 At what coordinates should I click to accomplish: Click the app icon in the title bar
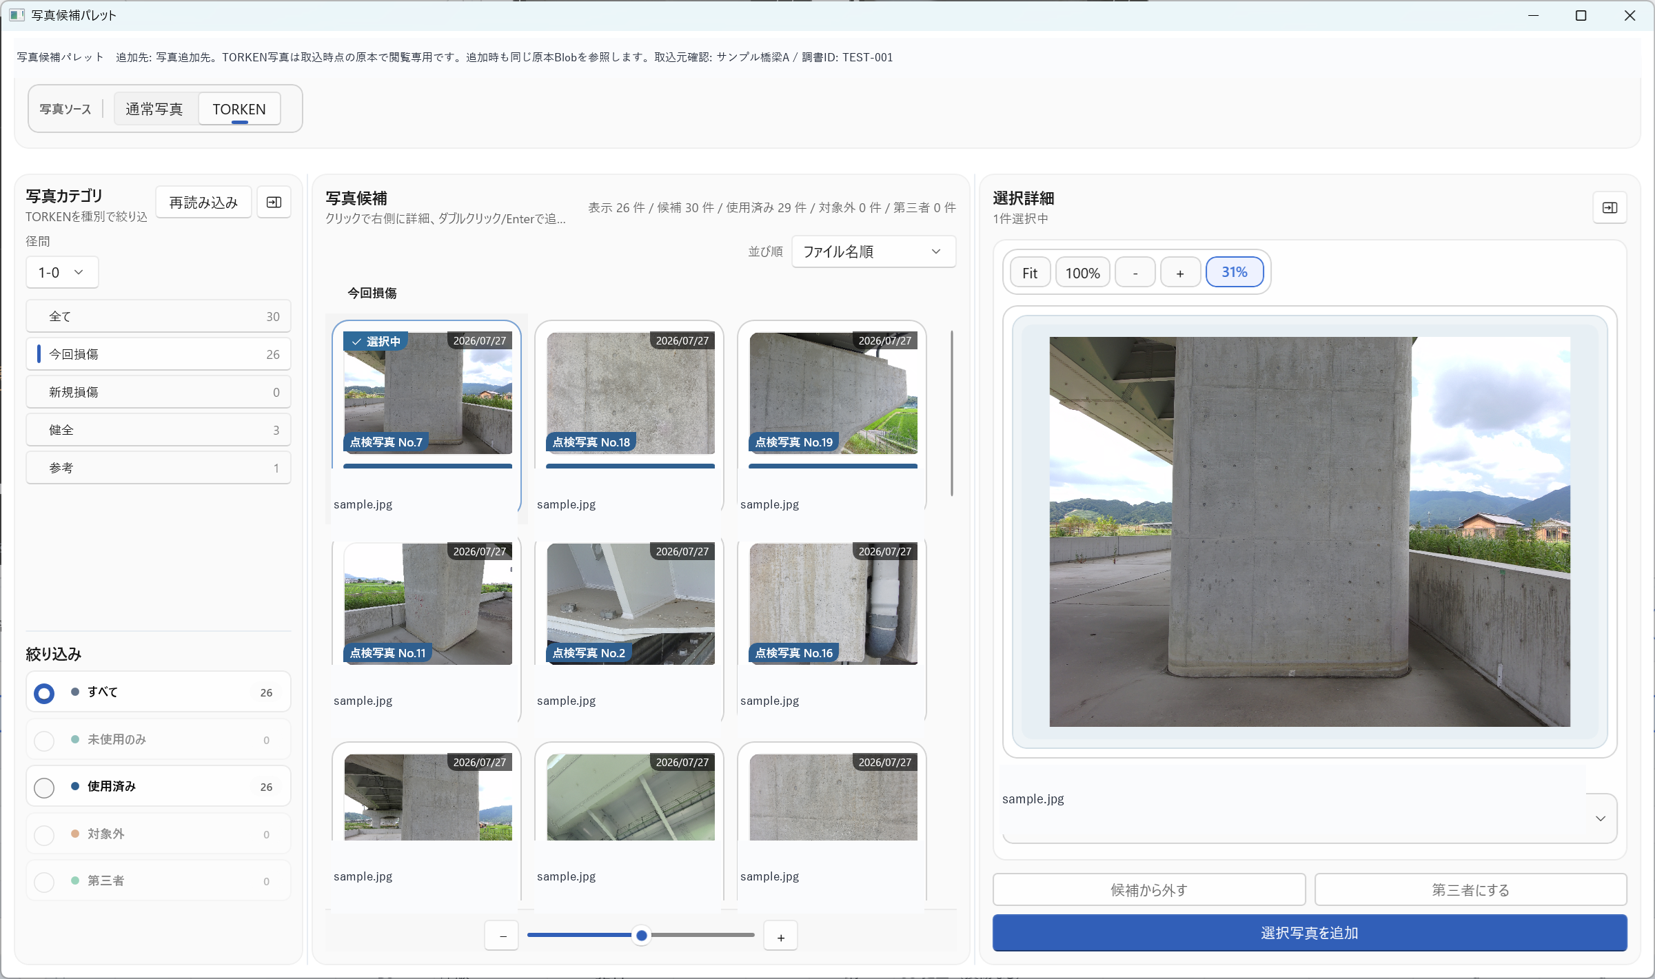[17, 15]
